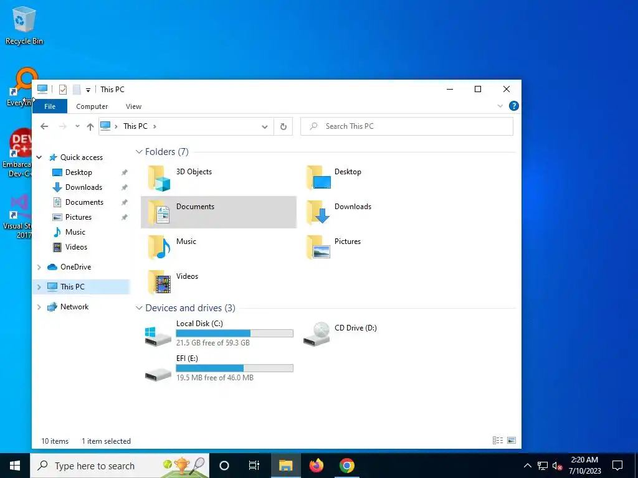Screen dimensions: 638x478
Task: Refresh the This PC view
Action: (283, 126)
